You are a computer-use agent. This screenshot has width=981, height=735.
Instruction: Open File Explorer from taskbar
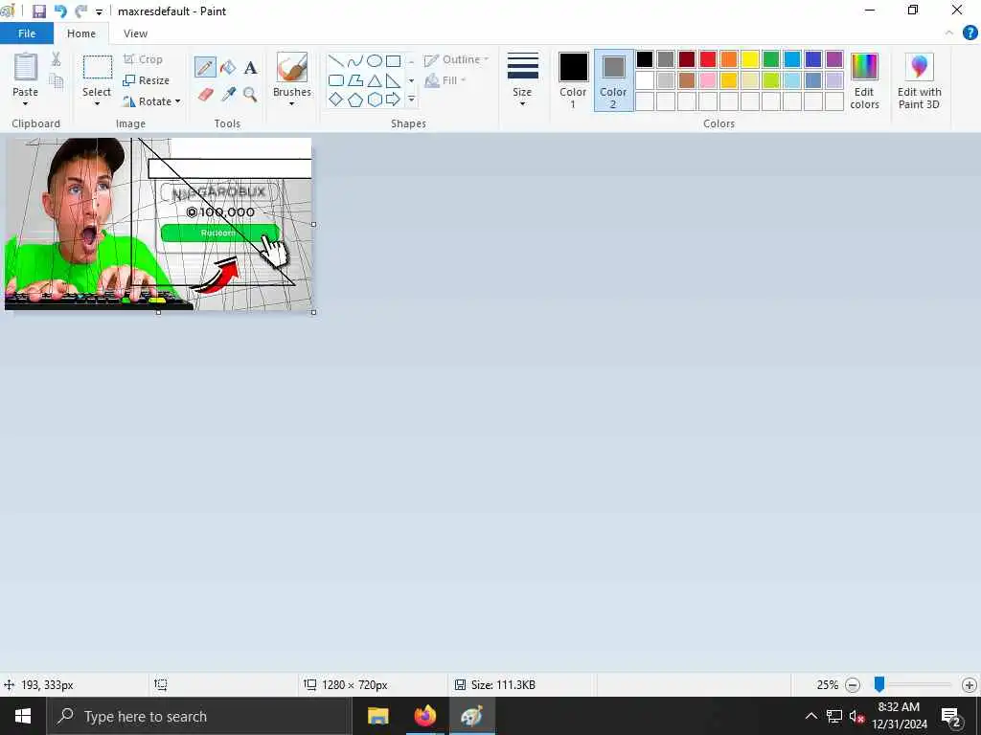pyautogui.click(x=377, y=716)
